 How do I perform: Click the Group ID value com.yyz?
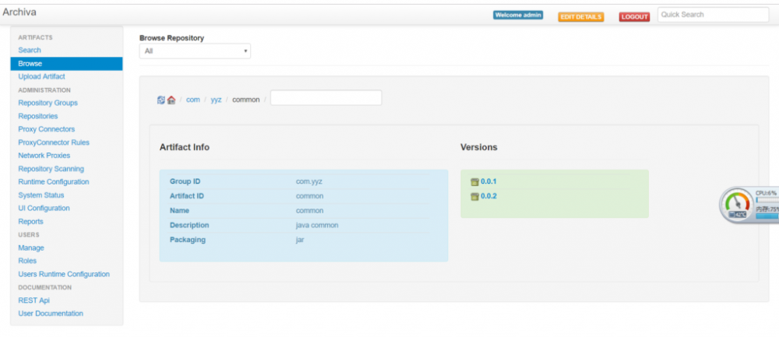(x=309, y=181)
